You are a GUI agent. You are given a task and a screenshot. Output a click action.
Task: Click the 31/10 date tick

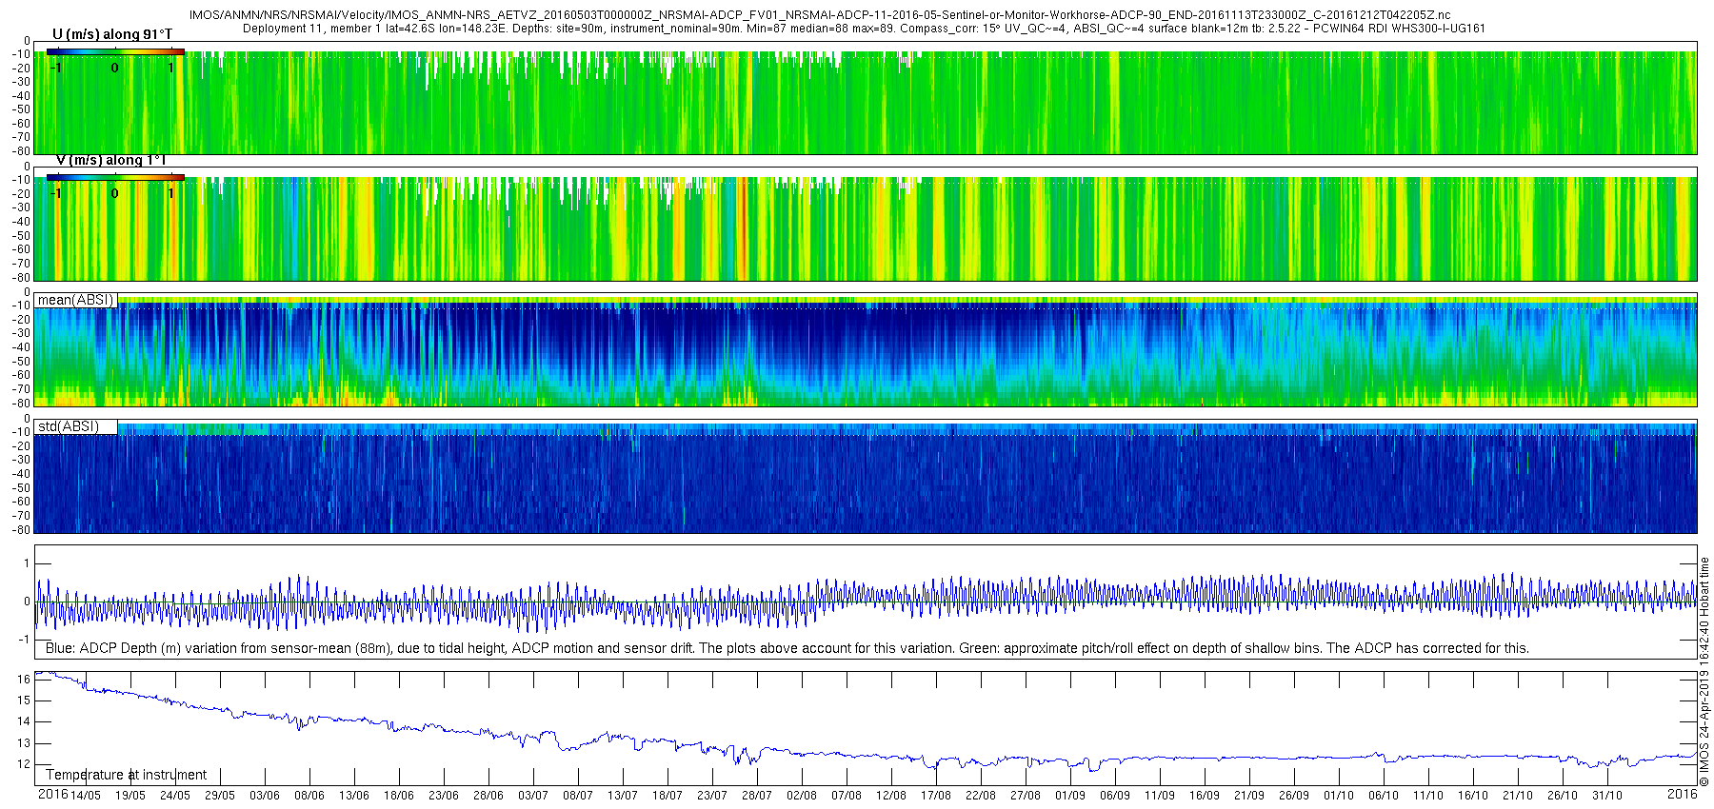click(x=1606, y=796)
